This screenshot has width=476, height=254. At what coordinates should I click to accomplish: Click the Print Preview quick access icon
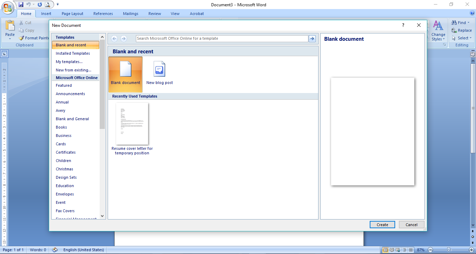pos(47,5)
